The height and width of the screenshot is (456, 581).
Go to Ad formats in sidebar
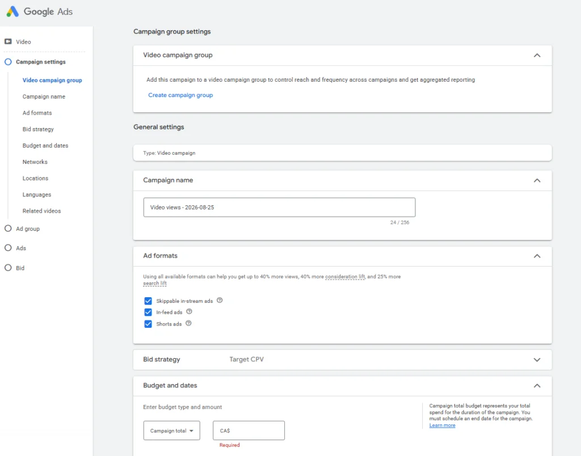[x=37, y=113]
